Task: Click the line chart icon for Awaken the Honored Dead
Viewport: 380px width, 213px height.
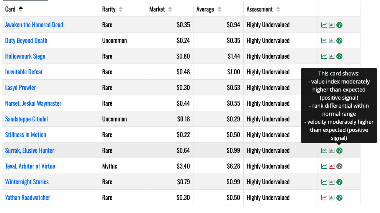Action: point(324,25)
